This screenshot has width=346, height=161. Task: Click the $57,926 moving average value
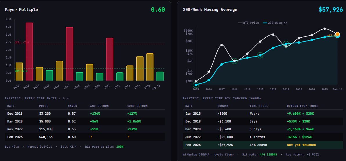(331, 10)
